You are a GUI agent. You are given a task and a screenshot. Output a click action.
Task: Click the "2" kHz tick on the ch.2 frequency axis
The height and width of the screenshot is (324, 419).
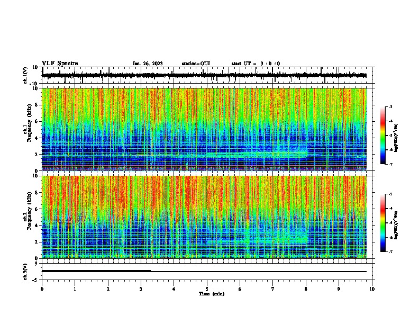tap(37, 242)
